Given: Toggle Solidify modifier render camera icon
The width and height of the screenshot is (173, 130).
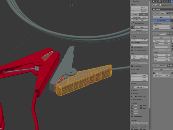Looking at the screenshot, I should (168, 34).
